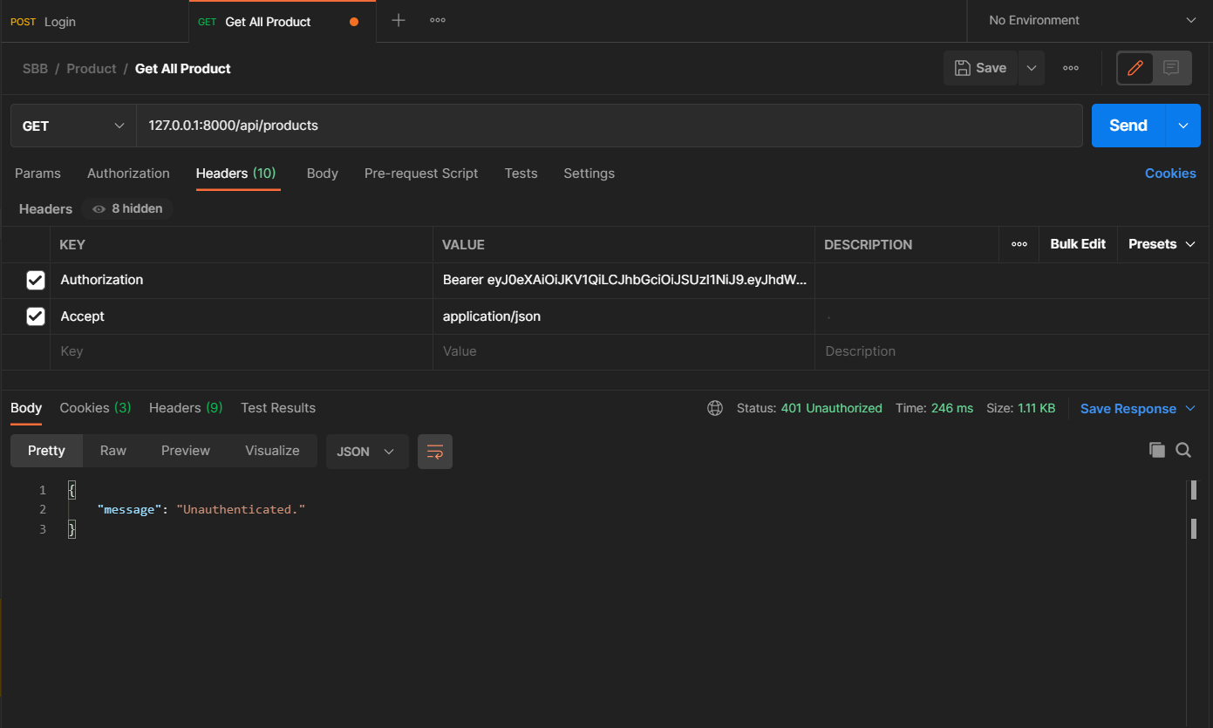Screen dimensions: 1213x728
Task: View response Cookies (3) tab
Action: (95, 408)
